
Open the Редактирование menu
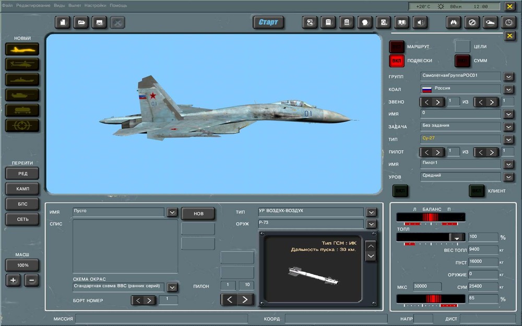click(33, 6)
